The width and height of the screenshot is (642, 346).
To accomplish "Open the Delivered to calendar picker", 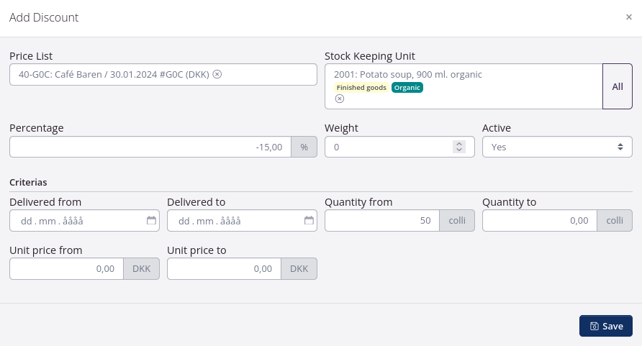I will click(309, 221).
